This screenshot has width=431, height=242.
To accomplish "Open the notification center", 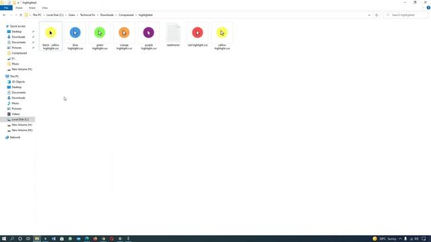I will click(x=424, y=239).
